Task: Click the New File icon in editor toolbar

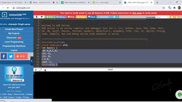Action: (37, 17)
